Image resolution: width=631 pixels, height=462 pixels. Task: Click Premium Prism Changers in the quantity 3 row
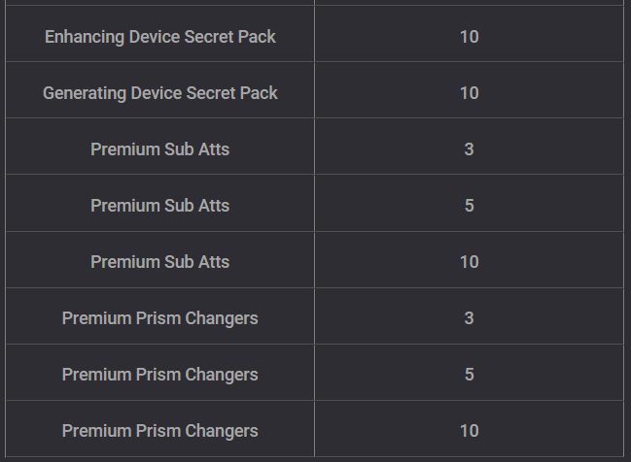point(160,318)
